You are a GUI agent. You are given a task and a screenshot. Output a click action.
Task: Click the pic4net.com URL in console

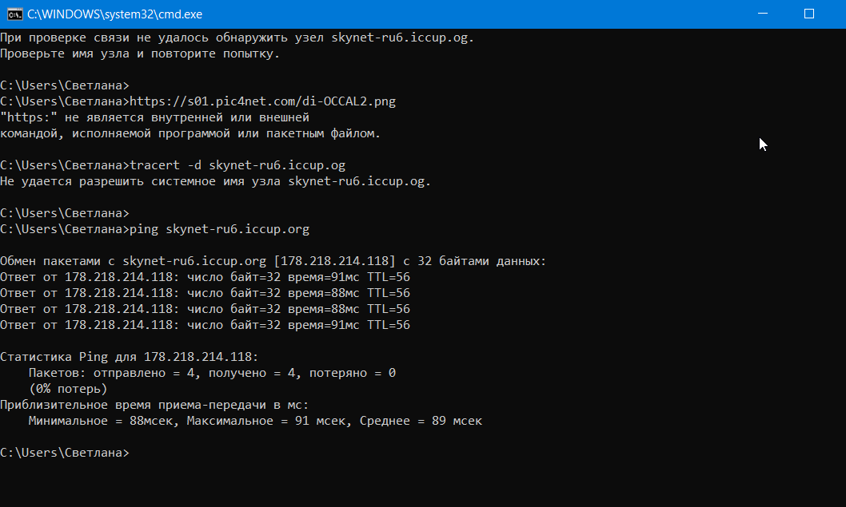point(263,101)
